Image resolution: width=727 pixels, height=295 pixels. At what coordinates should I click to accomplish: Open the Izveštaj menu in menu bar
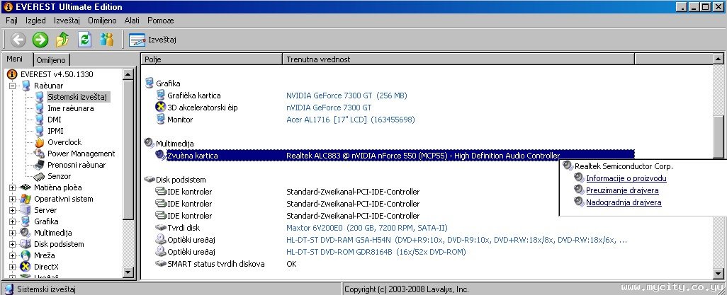[67, 21]
